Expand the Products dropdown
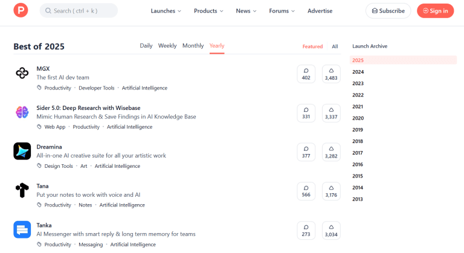The width and height of the screenshot is (464, 253). [208, 11]
